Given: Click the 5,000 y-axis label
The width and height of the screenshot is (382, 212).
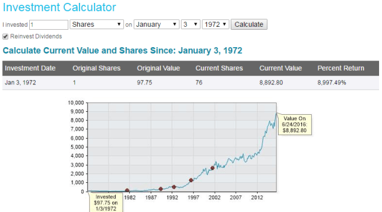Looking at the screenshot, I should 77,147.
